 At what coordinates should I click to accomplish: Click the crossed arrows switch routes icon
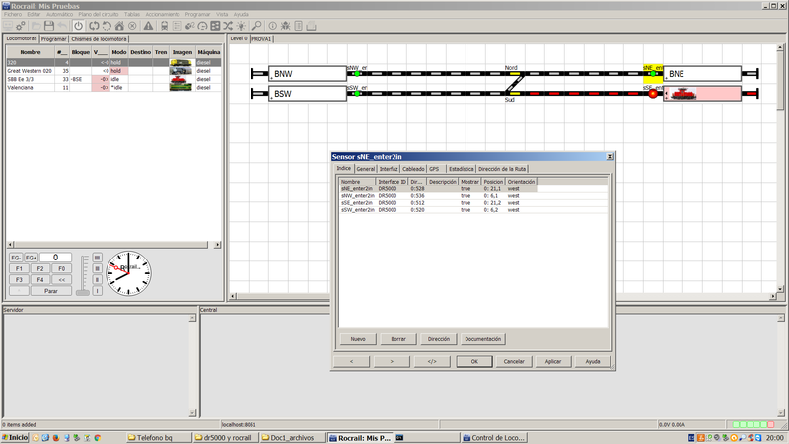pos(228,26)
